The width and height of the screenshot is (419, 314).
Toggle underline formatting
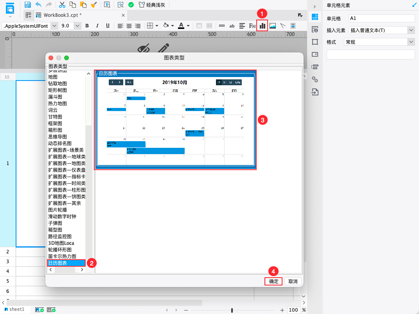point(108,26)
